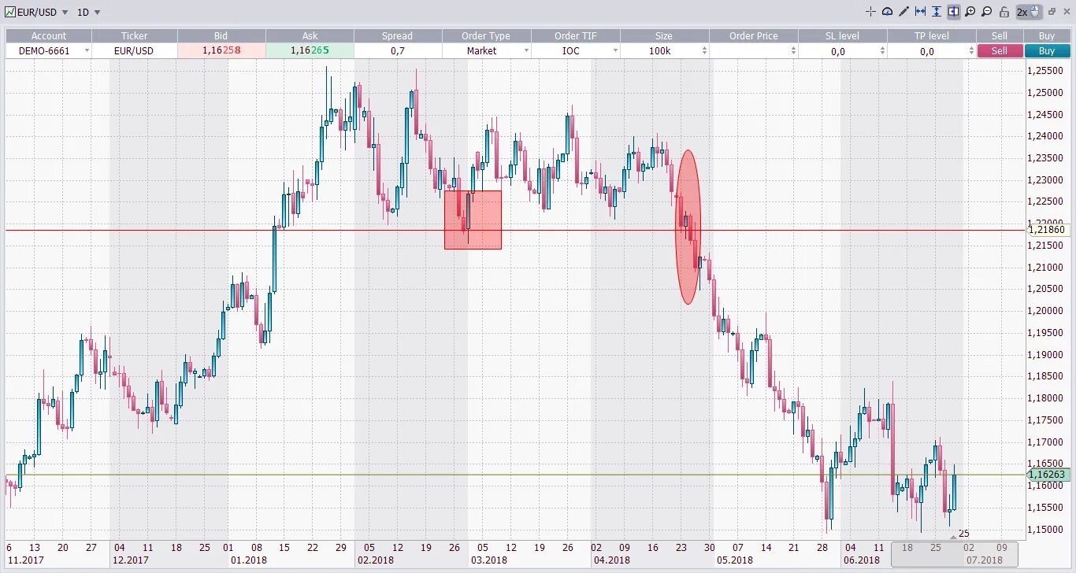Click the red 1,21860 price label
Screen dimensions: 1076x573
tap(1048, 230)
